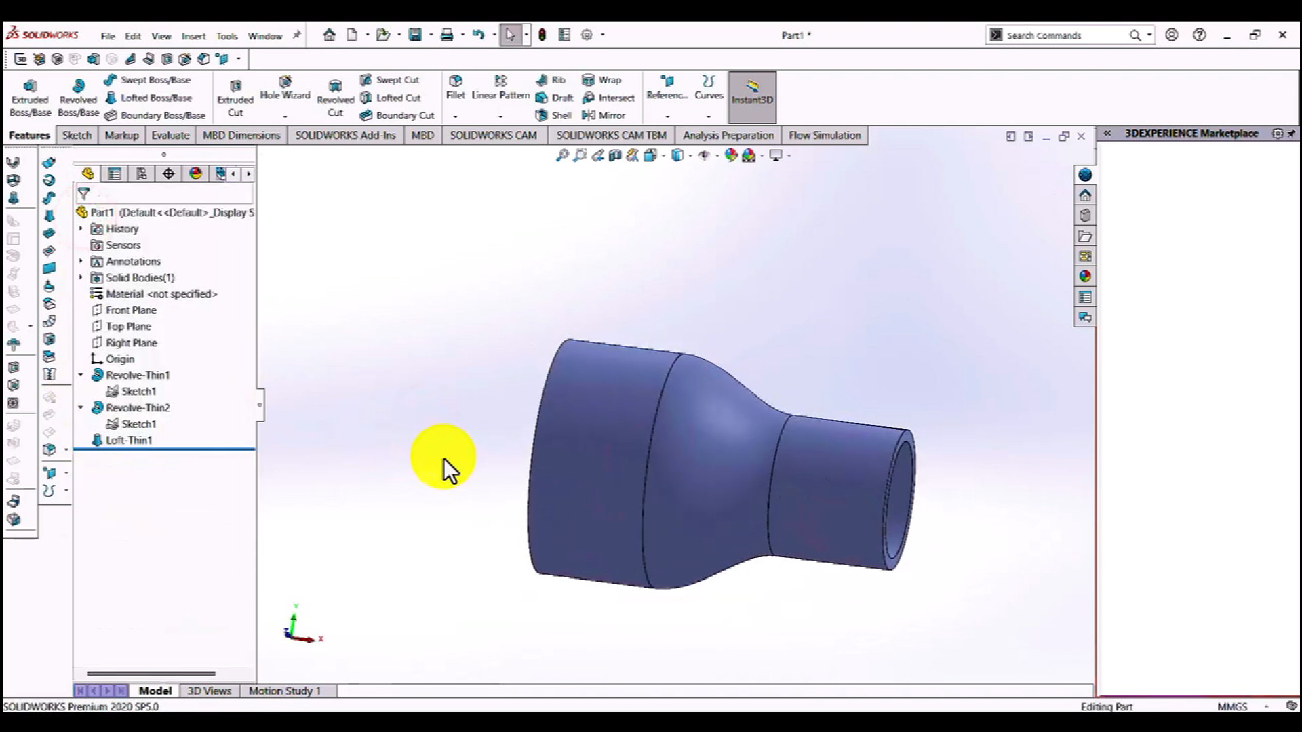
Task: Pin the 3DEXPERIENCE Marketplace panel
Action: 1292,134
